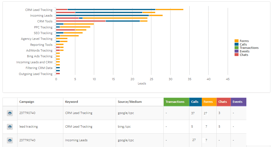Click Calls value 37 in first row

pyautogui.click(x=193, y=113)
